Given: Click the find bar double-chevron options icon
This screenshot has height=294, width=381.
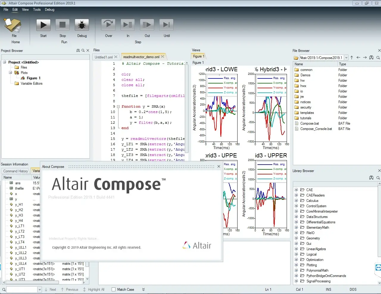Looking at the screenshot, I should pyautogui.click(x=143, y=290).
